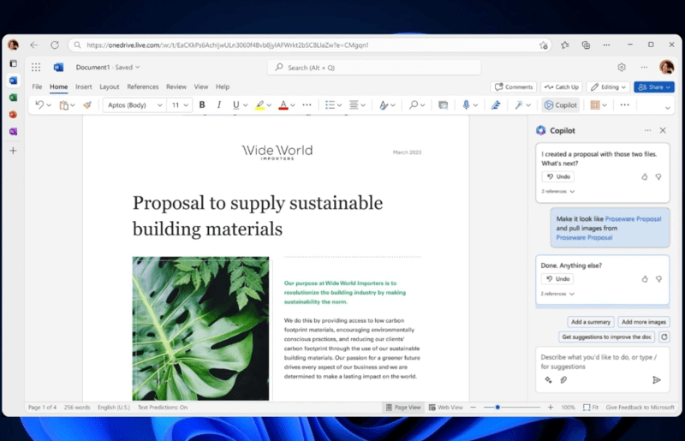The height and width of the screenshot is (441, 685).
Task: Switch to the References tab
Action: click(143, 86)
